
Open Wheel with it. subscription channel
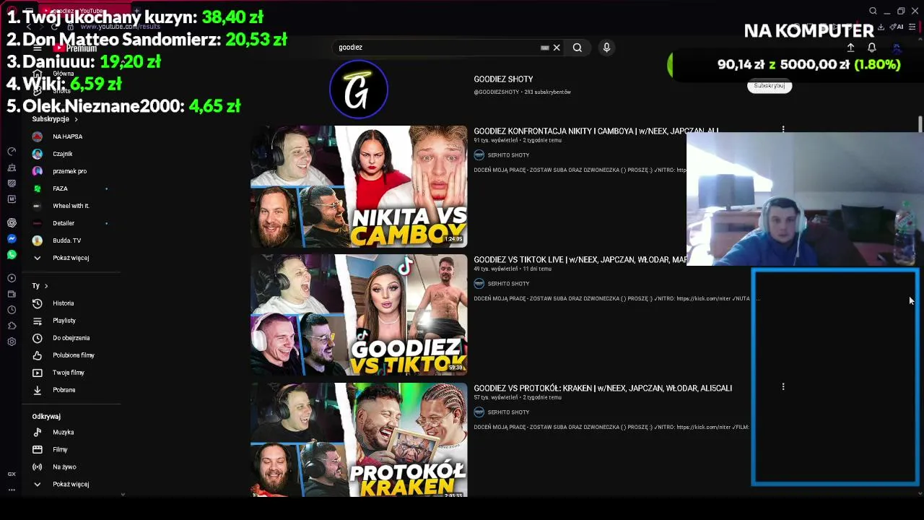coord(71,206)
